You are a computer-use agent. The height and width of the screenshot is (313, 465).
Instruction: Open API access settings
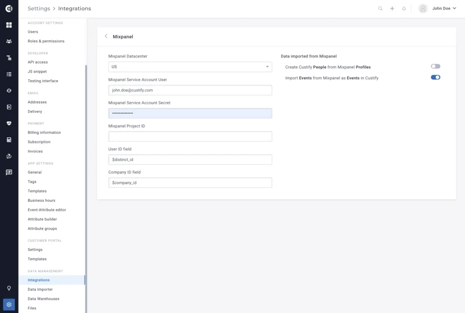38,62
